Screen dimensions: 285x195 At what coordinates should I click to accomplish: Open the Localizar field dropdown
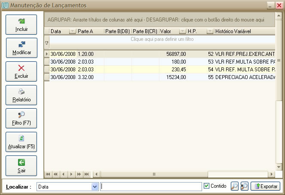95,187
